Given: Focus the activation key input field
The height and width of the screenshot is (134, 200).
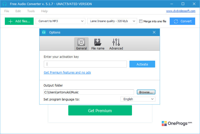Looking at the screenshot, I should (x=85, y=64).
